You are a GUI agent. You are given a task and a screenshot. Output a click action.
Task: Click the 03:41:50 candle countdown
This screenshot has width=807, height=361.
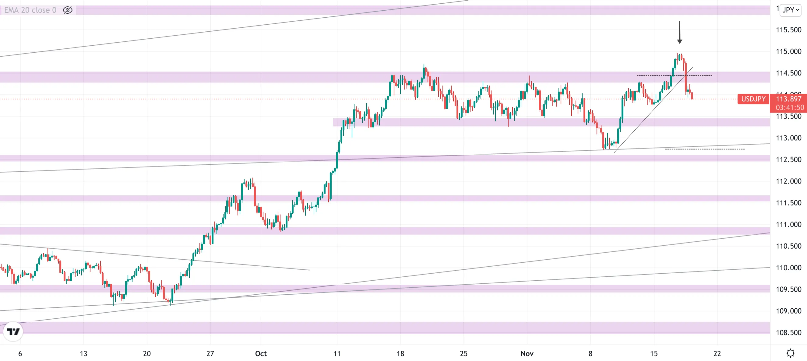(790, 108)
